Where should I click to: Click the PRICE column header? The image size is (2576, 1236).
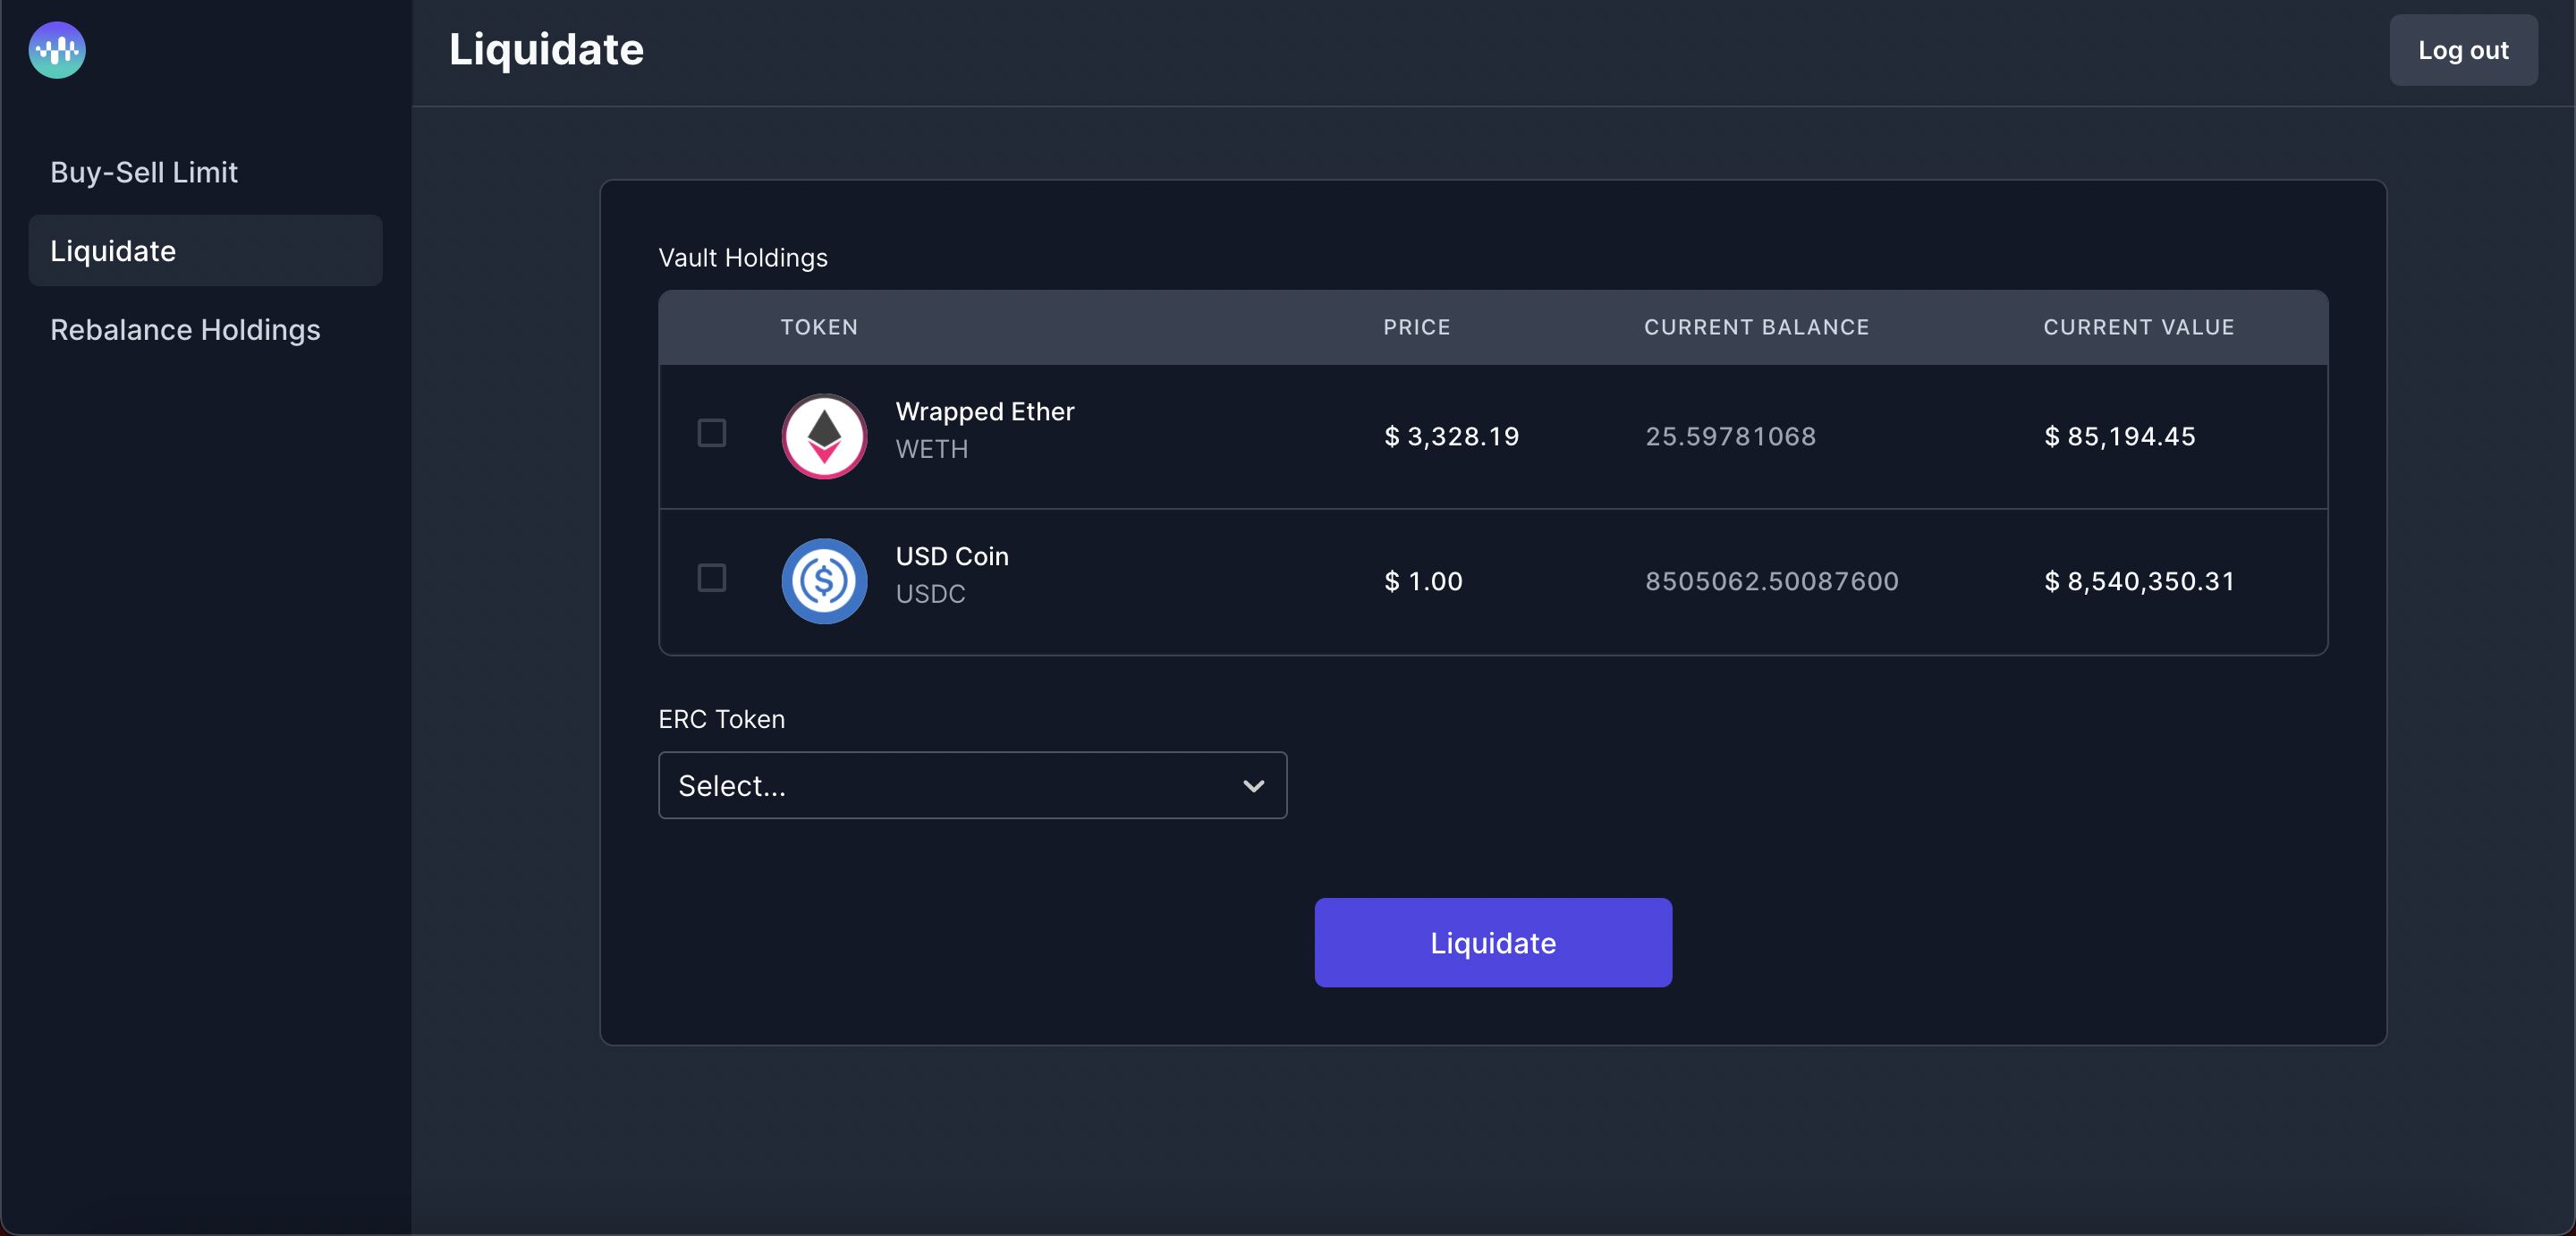(x=1416, y=327)
